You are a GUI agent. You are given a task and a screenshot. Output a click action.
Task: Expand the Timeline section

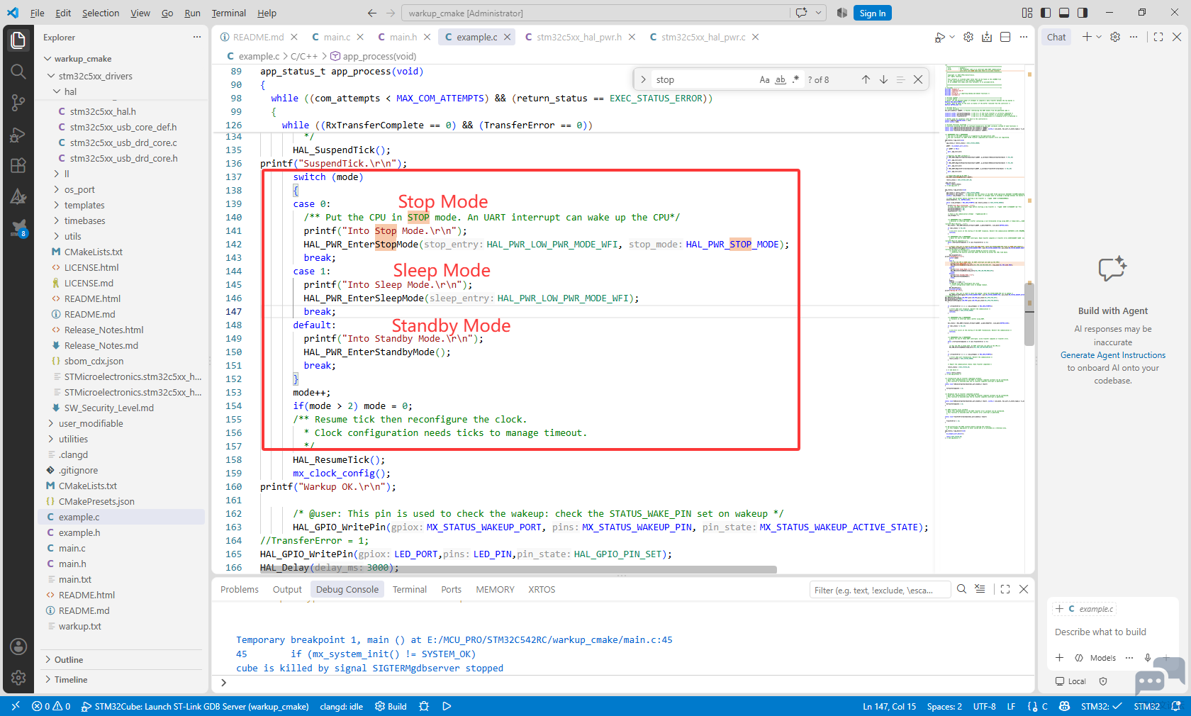coord(71,680)
